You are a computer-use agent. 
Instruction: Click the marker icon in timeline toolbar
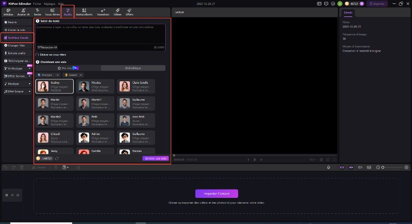pyautogui.click(x=56, y=167)
